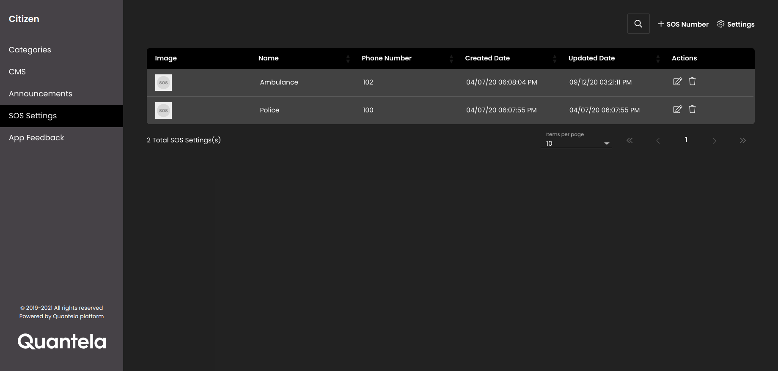Select the Ambulance name cell
This screenshot has width=778, height=371.
pyautogui.click(x=279, y=82)
